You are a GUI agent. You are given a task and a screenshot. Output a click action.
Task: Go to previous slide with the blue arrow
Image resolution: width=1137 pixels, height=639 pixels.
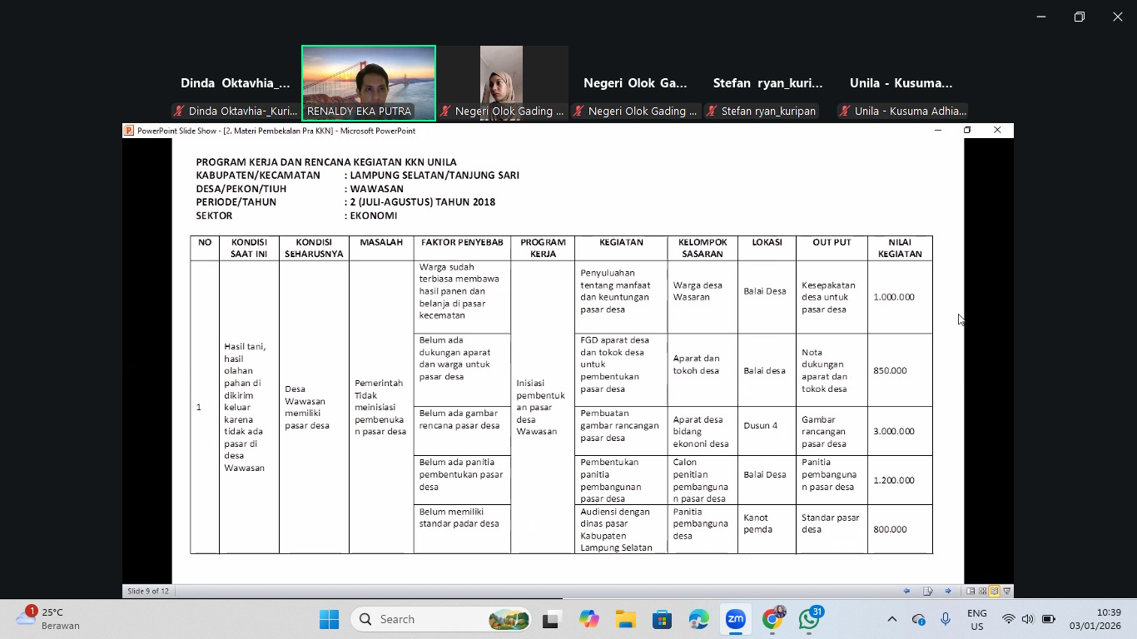(x=906, y=591)
